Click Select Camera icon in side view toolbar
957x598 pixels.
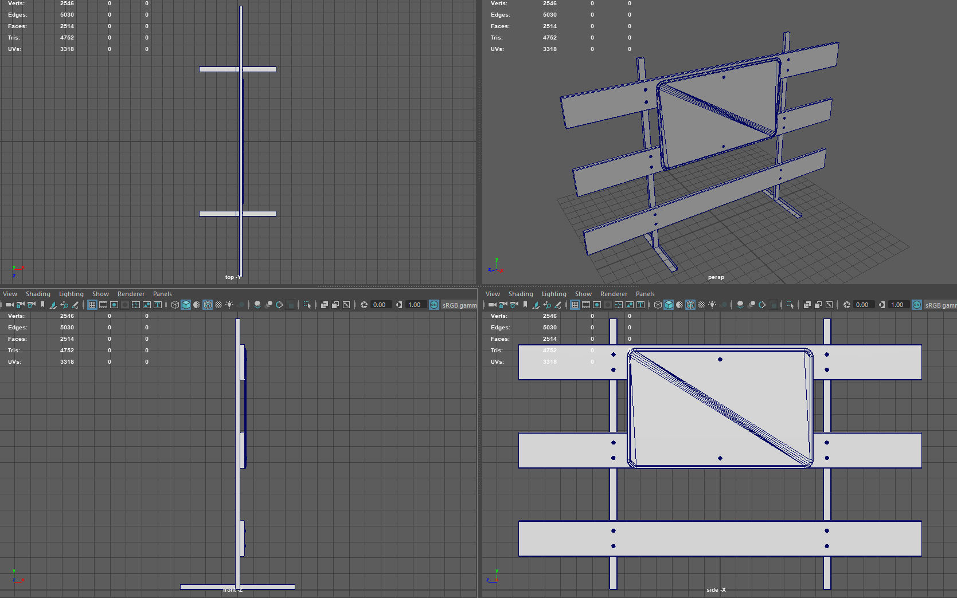coord(492,305)
